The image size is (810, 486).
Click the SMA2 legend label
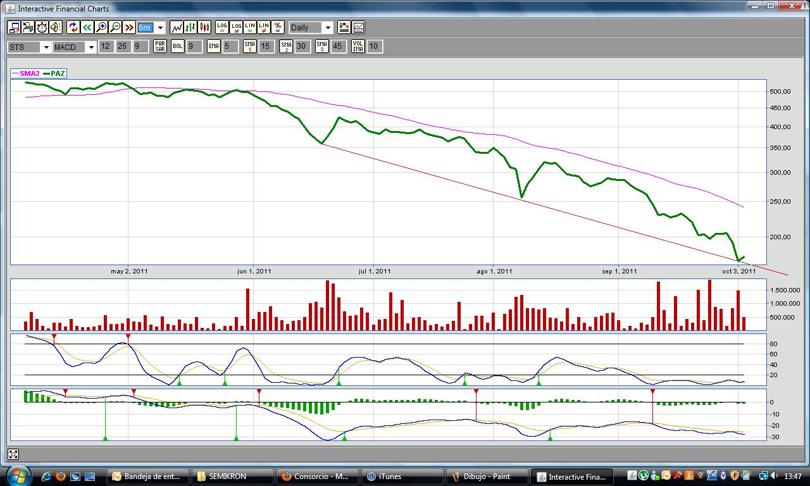[x=30, y=73]
